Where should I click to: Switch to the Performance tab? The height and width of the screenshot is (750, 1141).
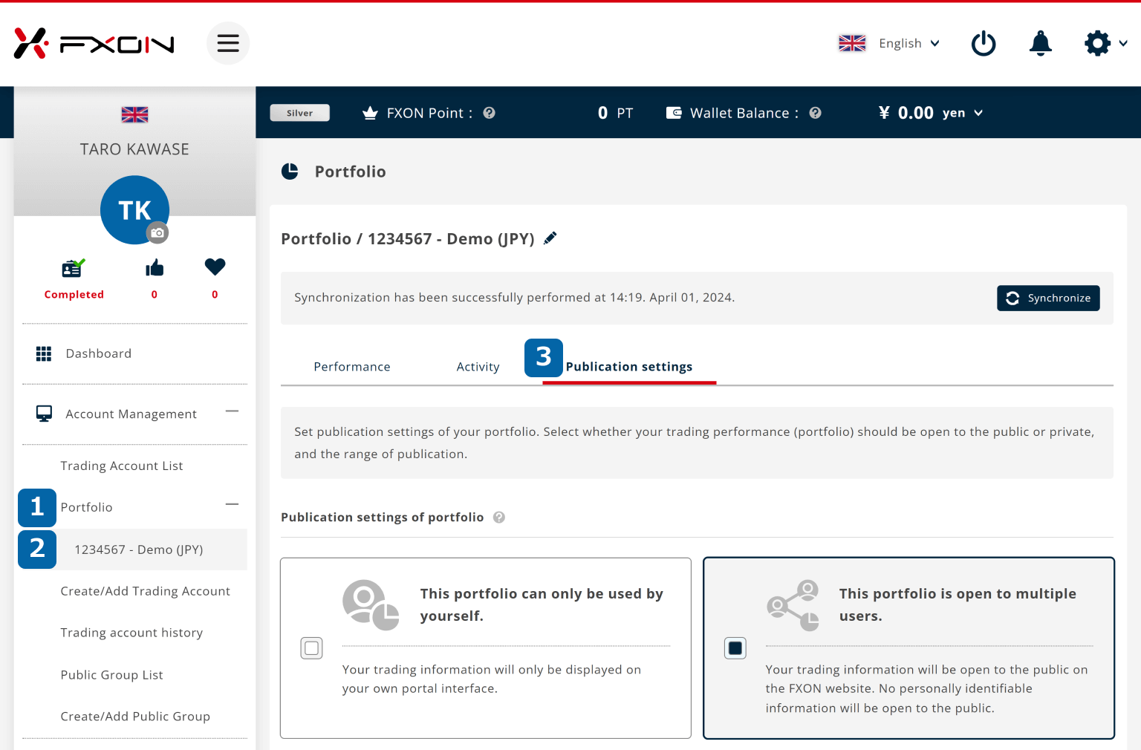click(352, 367)
